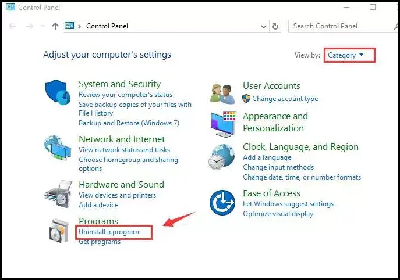
Task: Expand the breadcrumb chevron before Control Panel
Action: (79, 26)
